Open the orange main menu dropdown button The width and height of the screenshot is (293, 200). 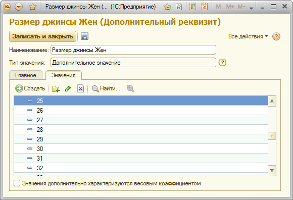(19, 7)
